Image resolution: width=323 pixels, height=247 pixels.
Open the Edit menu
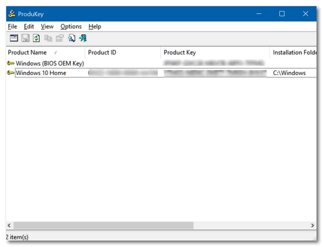pyautogui.click(x=29, y=27)
